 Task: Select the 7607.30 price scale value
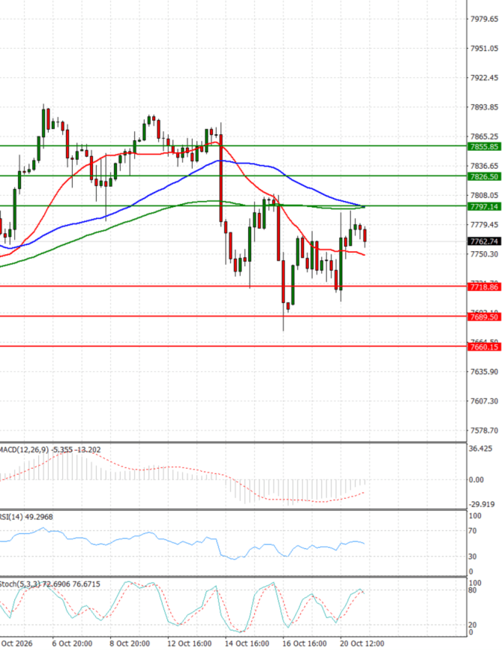(x=484, y=401)
